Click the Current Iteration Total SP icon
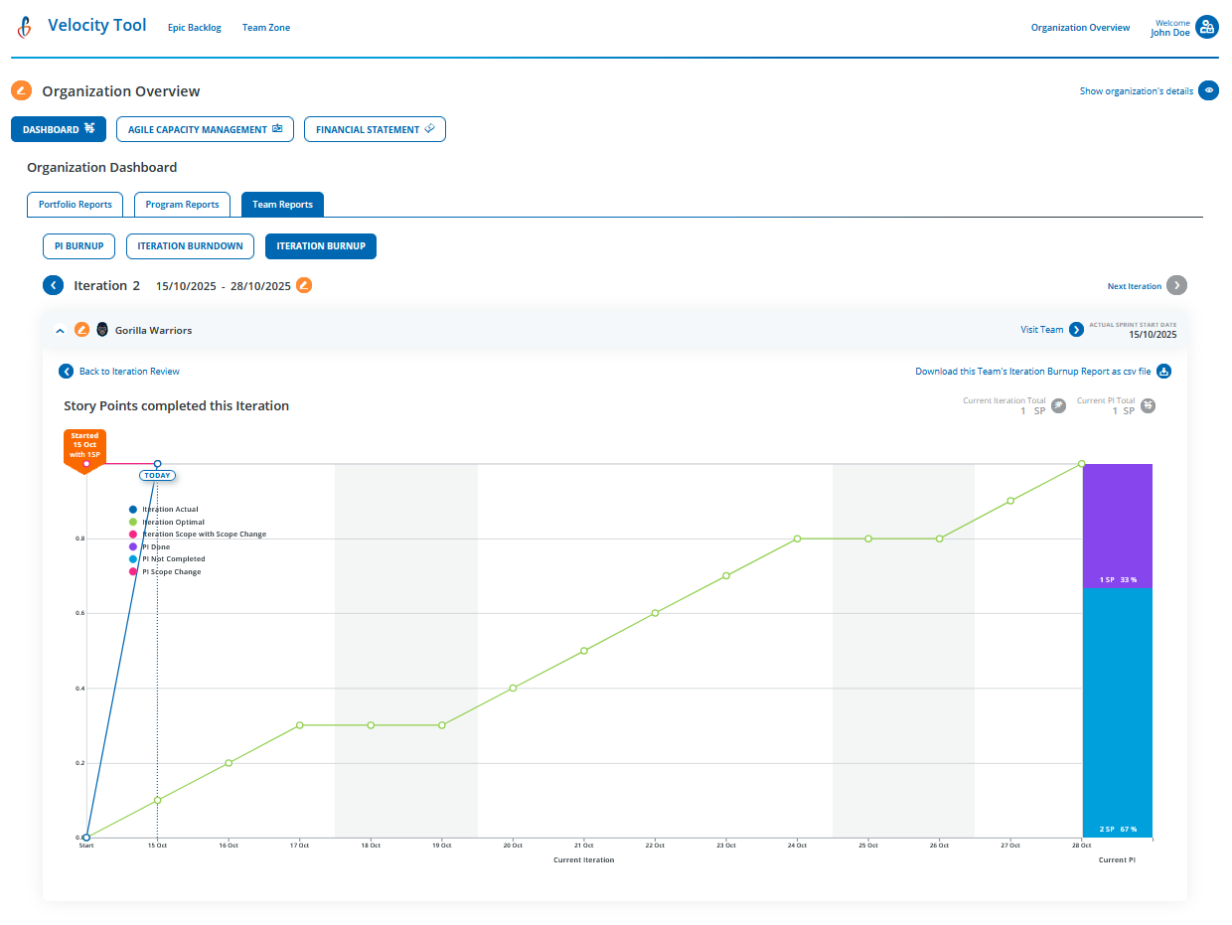Viewport: 1232px width, 925px height. click(1057, 405)
